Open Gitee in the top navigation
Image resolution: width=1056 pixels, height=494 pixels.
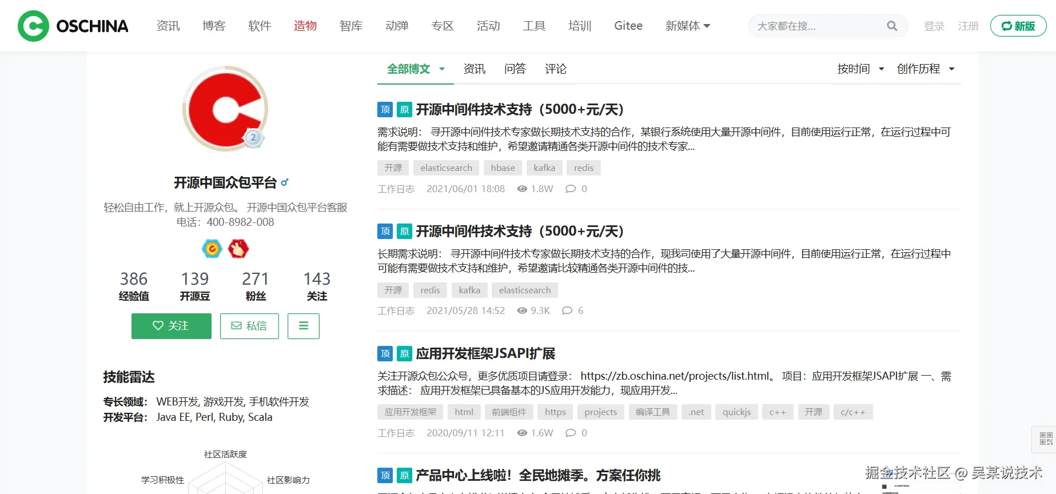point(628,26)
